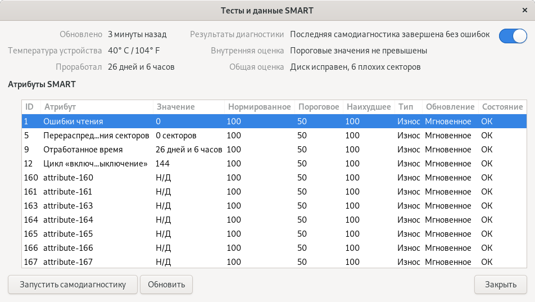Sort by the Состояние column header
Viewport: 535px width, 302px height.
coord(501,107)
